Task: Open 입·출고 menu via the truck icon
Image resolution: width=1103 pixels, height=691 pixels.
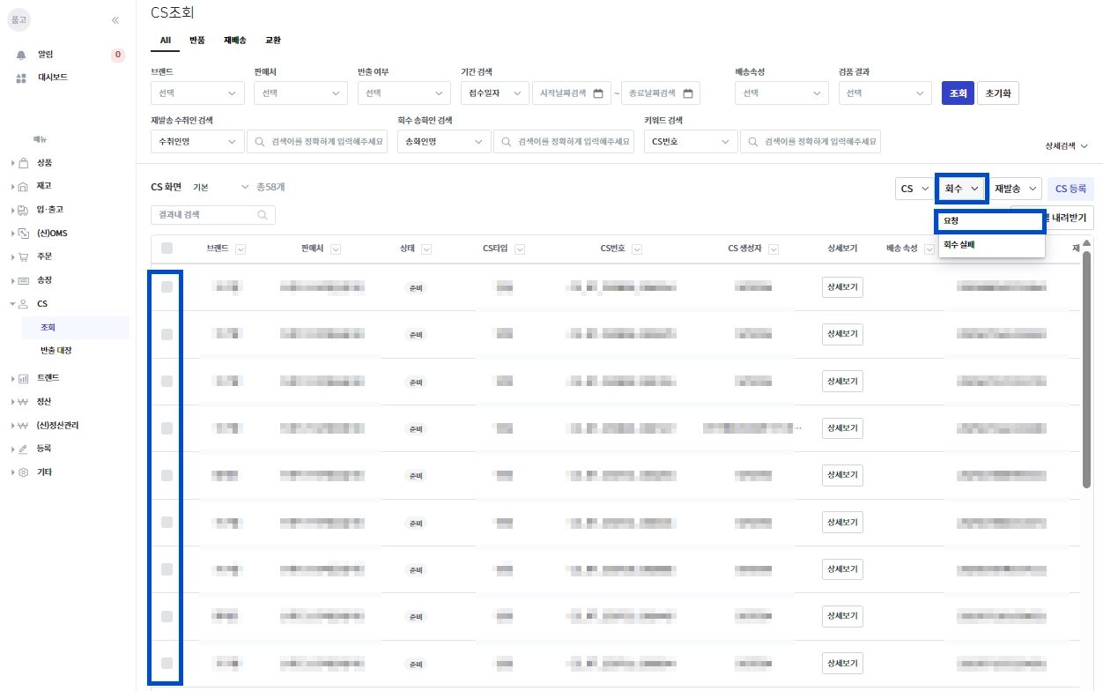Action: (x=24, y=210)
